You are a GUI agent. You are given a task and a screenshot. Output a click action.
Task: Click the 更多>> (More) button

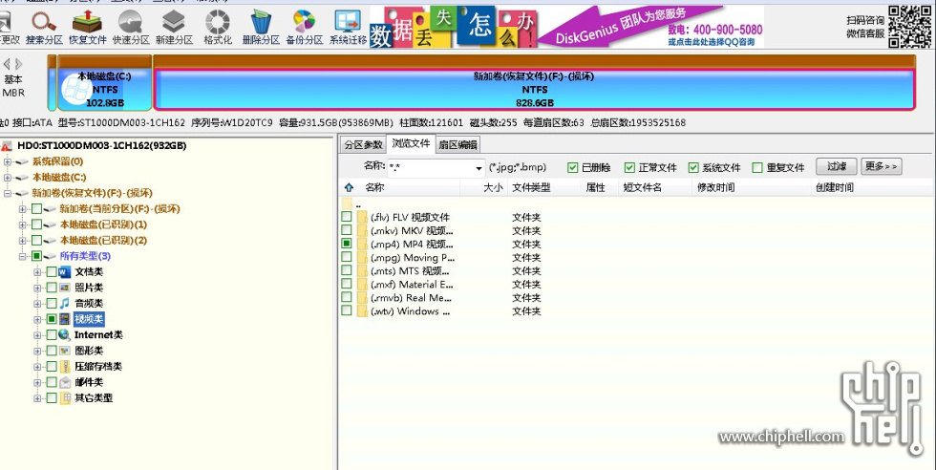click(881, 167)
